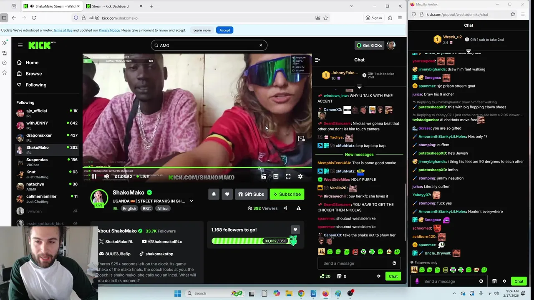Viewport: 534px width, 300px height.
Task: Pause the stream video
Action: pos(94,177)
